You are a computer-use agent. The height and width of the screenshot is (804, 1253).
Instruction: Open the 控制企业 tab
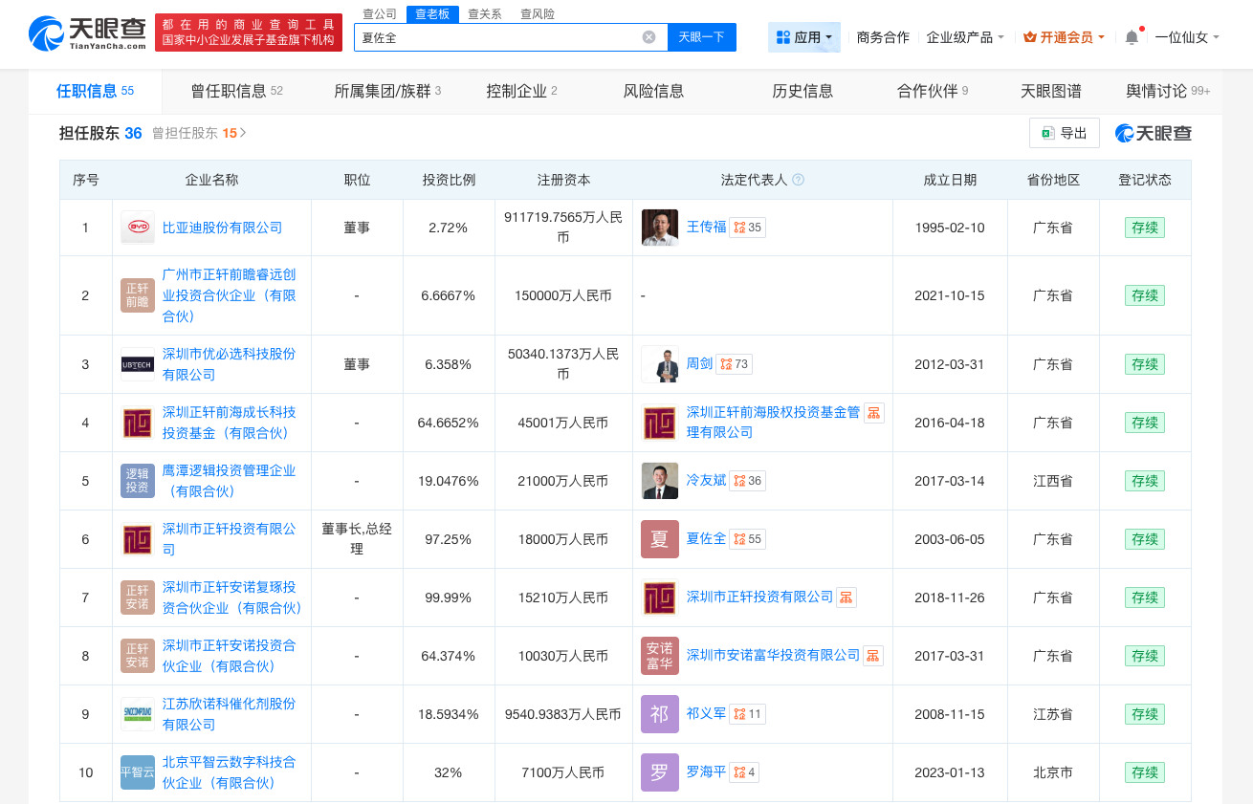(521, 92)
